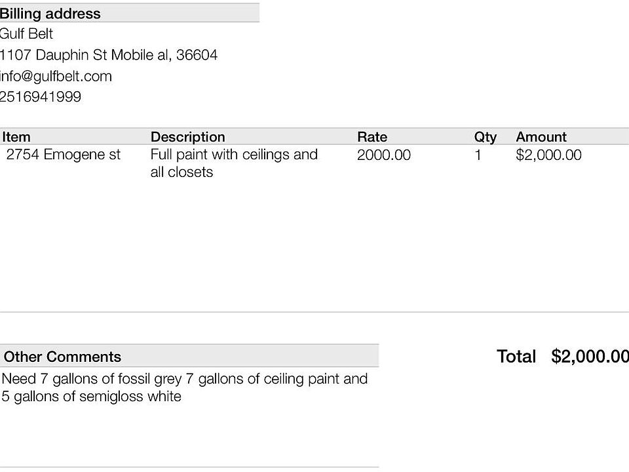Click the Other Comments header
629x472 pixels.
(x=62, y=357)
